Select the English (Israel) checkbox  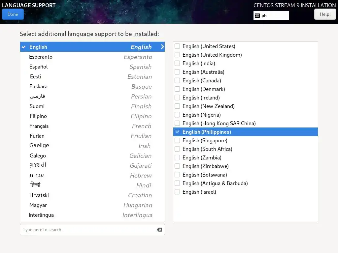177,192
